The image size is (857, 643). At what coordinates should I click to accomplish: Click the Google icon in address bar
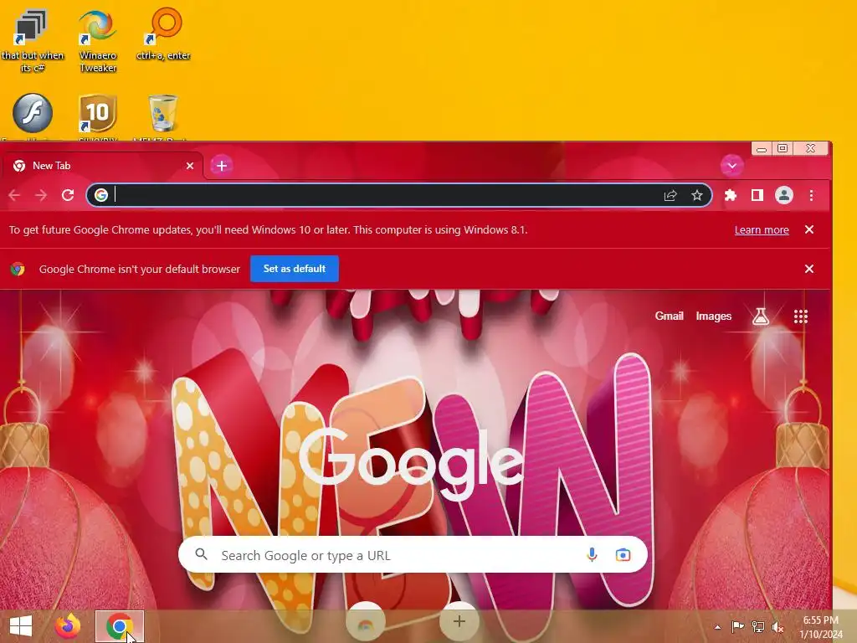(101, 194)
